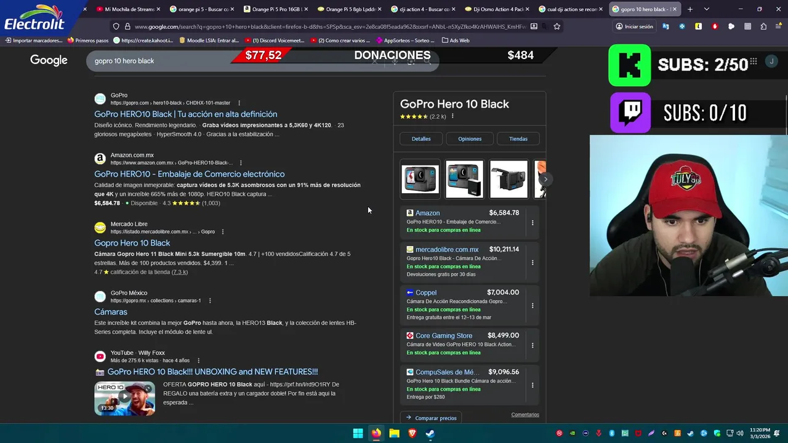
Task: Open options menu for GoPro.com result
Action: point(239,103)
